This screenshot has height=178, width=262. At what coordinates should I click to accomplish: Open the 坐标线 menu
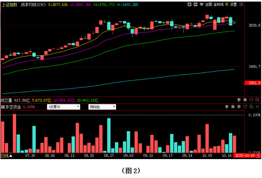(218, 4)
